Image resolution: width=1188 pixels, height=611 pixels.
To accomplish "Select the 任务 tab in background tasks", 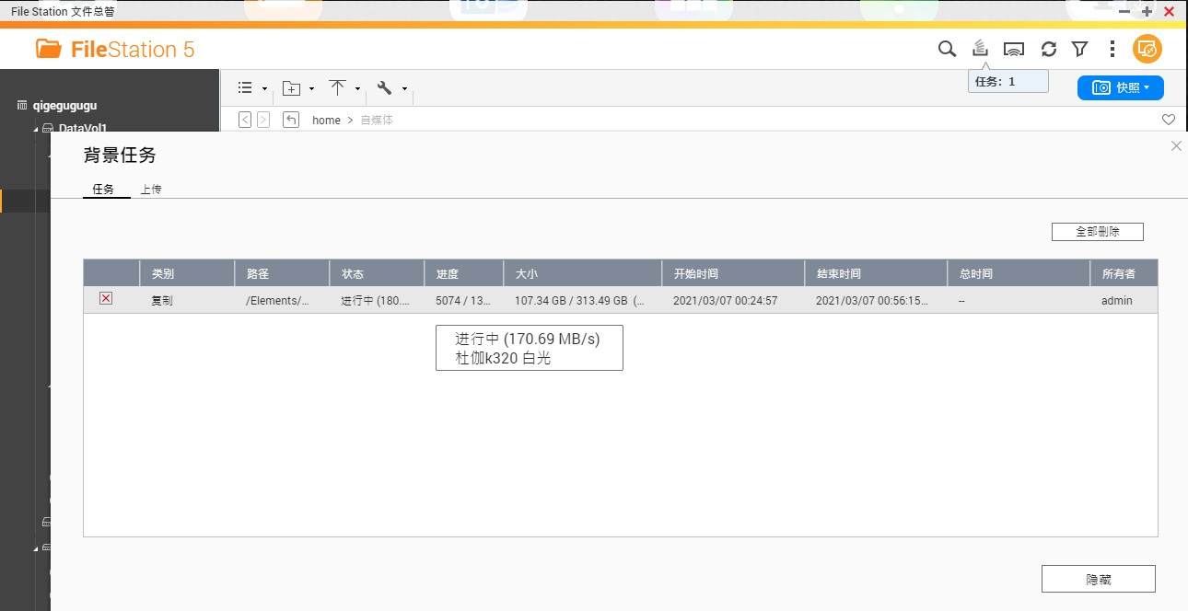I will click(104, 189).
